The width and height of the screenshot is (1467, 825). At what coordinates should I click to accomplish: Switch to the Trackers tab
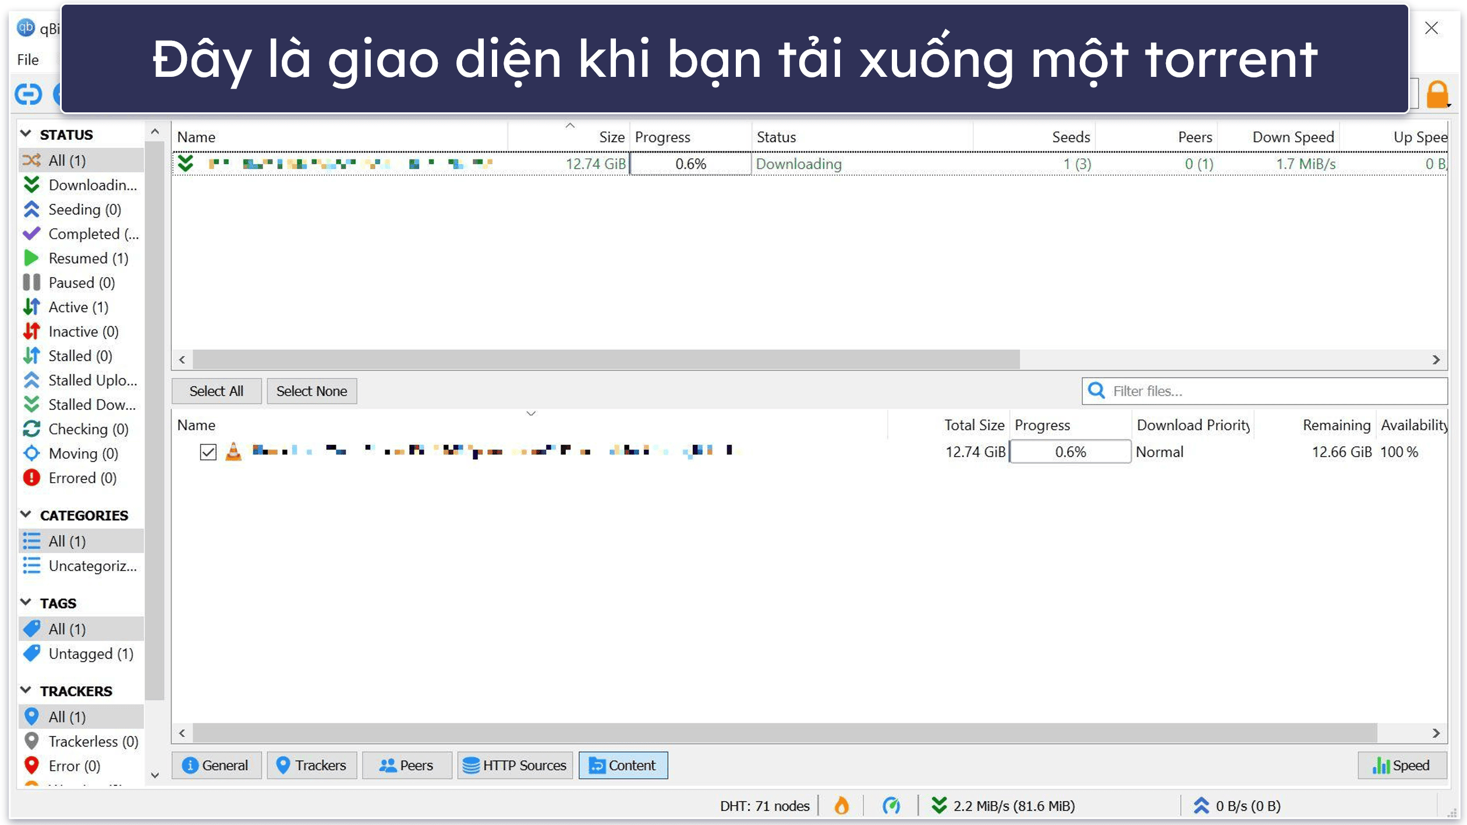pyautogui.click(x=311, y=765)
